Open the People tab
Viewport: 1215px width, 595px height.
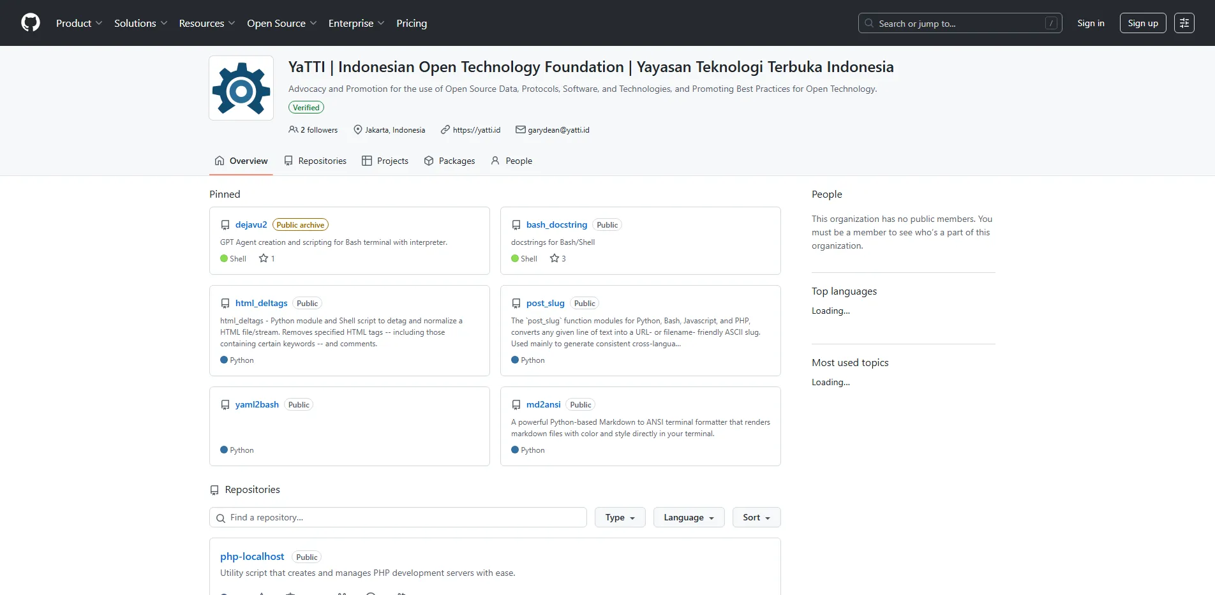(511, 161)
